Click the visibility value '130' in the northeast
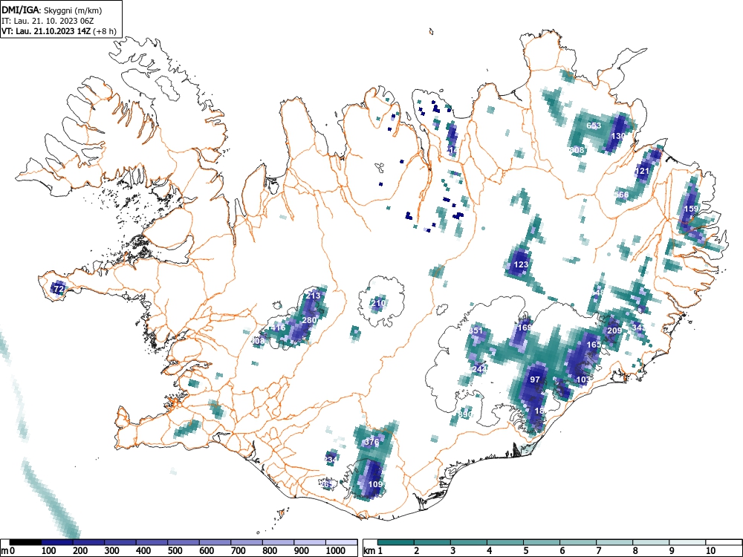 [x=618, y=136]
